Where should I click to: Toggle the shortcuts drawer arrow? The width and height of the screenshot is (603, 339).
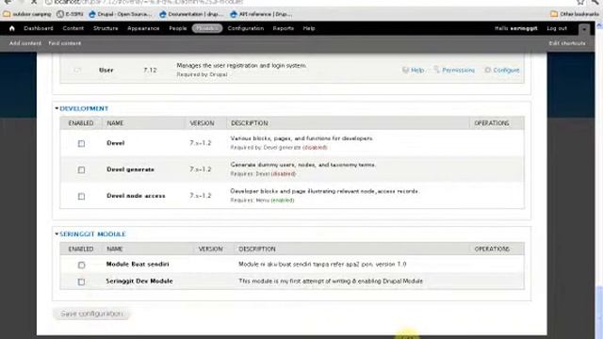click(584, 29)
